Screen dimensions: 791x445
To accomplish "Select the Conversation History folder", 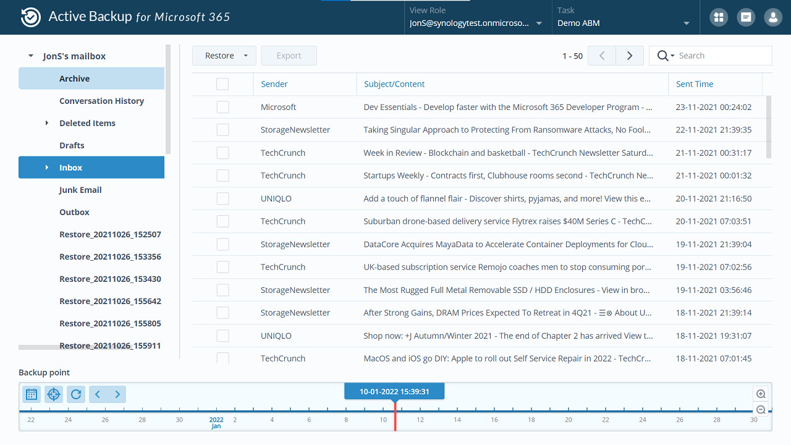I will tap(91, 101).
